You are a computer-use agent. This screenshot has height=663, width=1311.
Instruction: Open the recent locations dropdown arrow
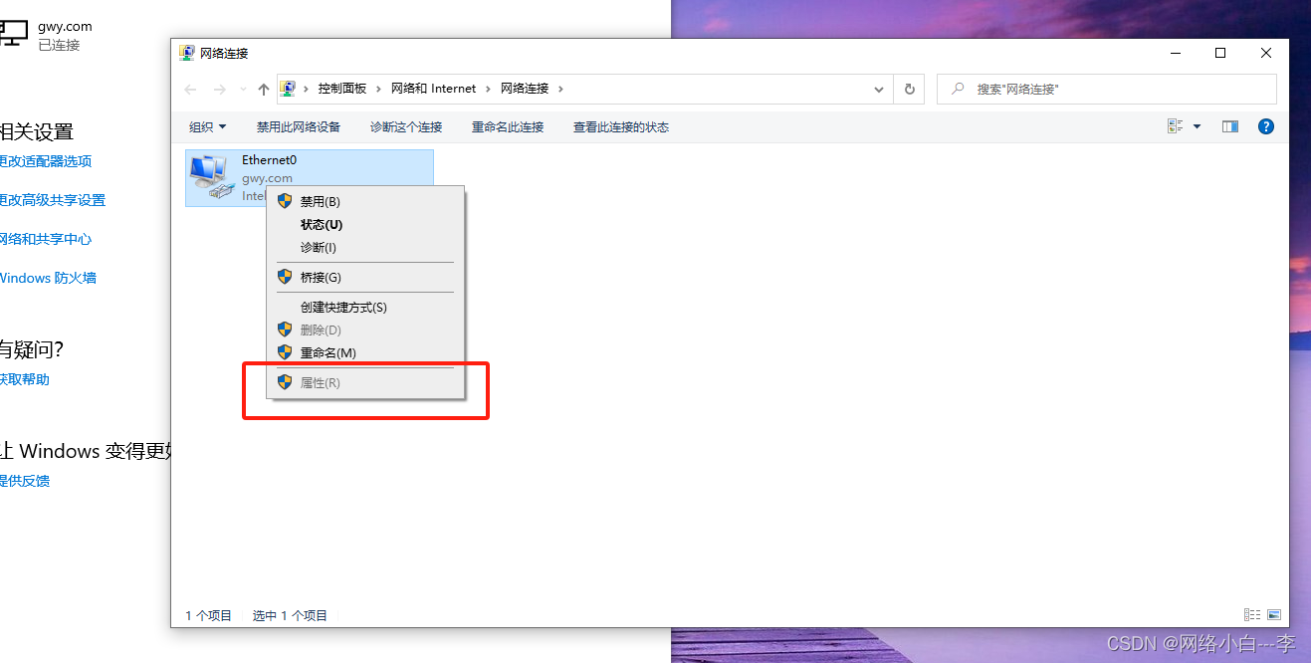243,90
